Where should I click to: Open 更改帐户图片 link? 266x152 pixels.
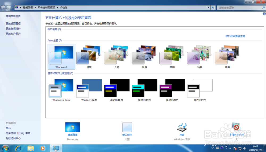coord(13,34)
